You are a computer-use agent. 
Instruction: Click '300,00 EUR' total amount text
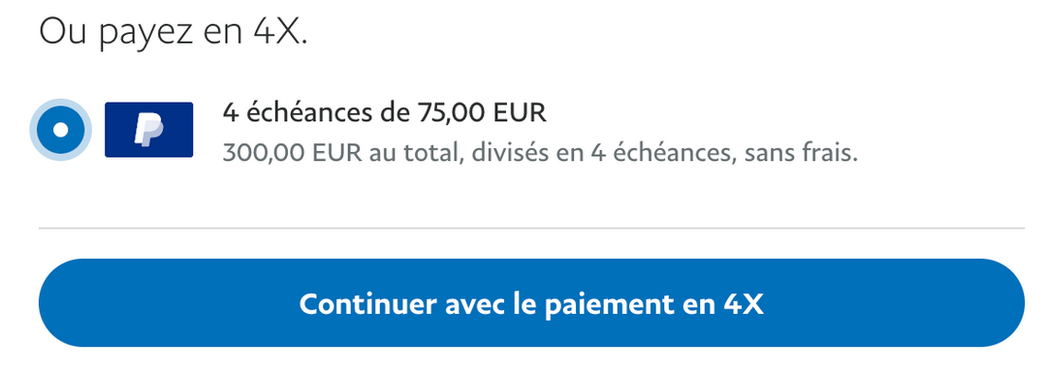coord(292,154)
